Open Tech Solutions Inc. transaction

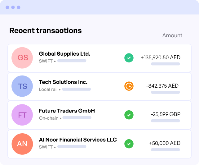click(x=99, y=86)
